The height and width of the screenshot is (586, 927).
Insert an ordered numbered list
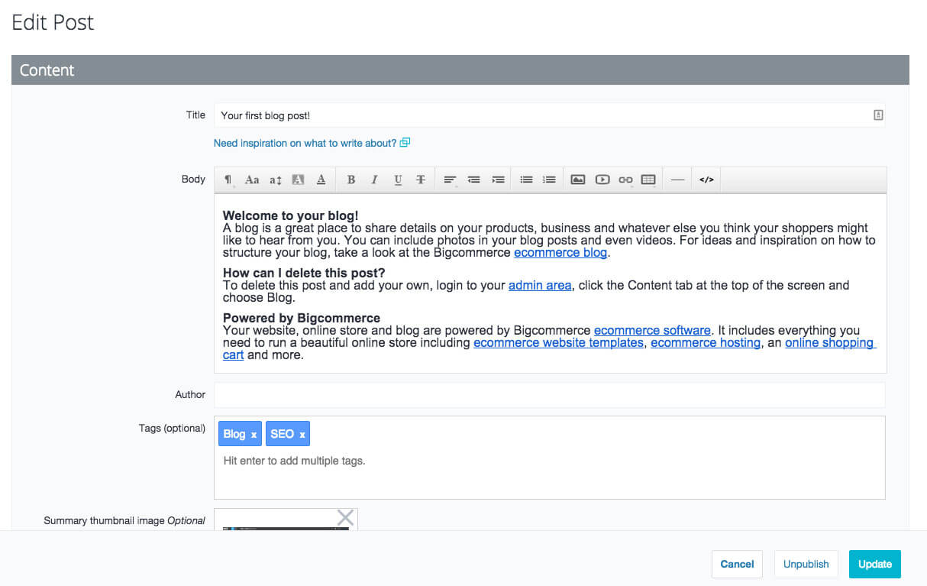point(549,180)
